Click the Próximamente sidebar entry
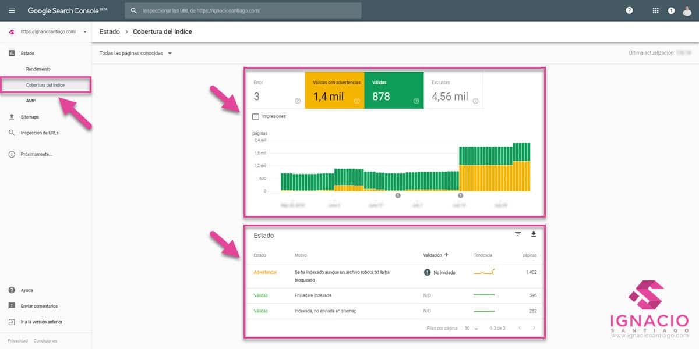 36,154
